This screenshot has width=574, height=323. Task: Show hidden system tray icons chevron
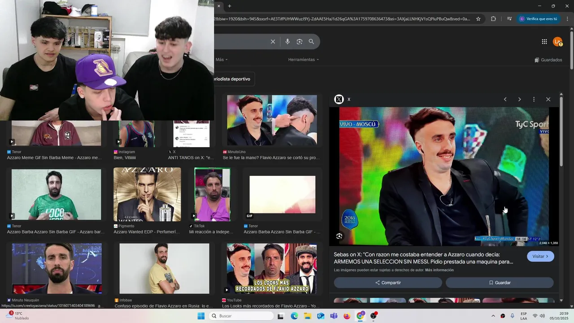click(493, 316)
